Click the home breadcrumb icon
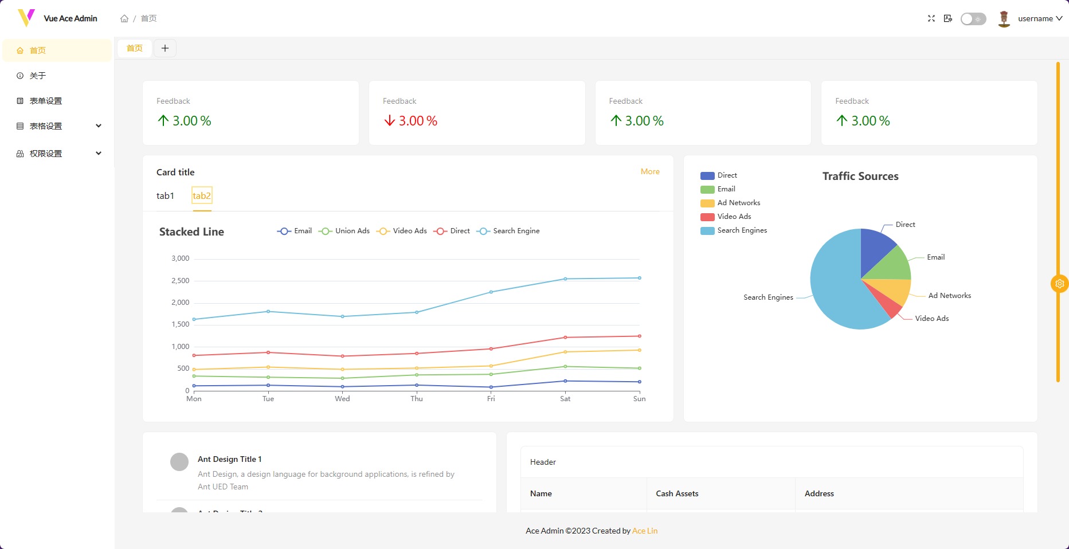The width and height of the screenshot is (1069, 549). [x=124, y=18]
